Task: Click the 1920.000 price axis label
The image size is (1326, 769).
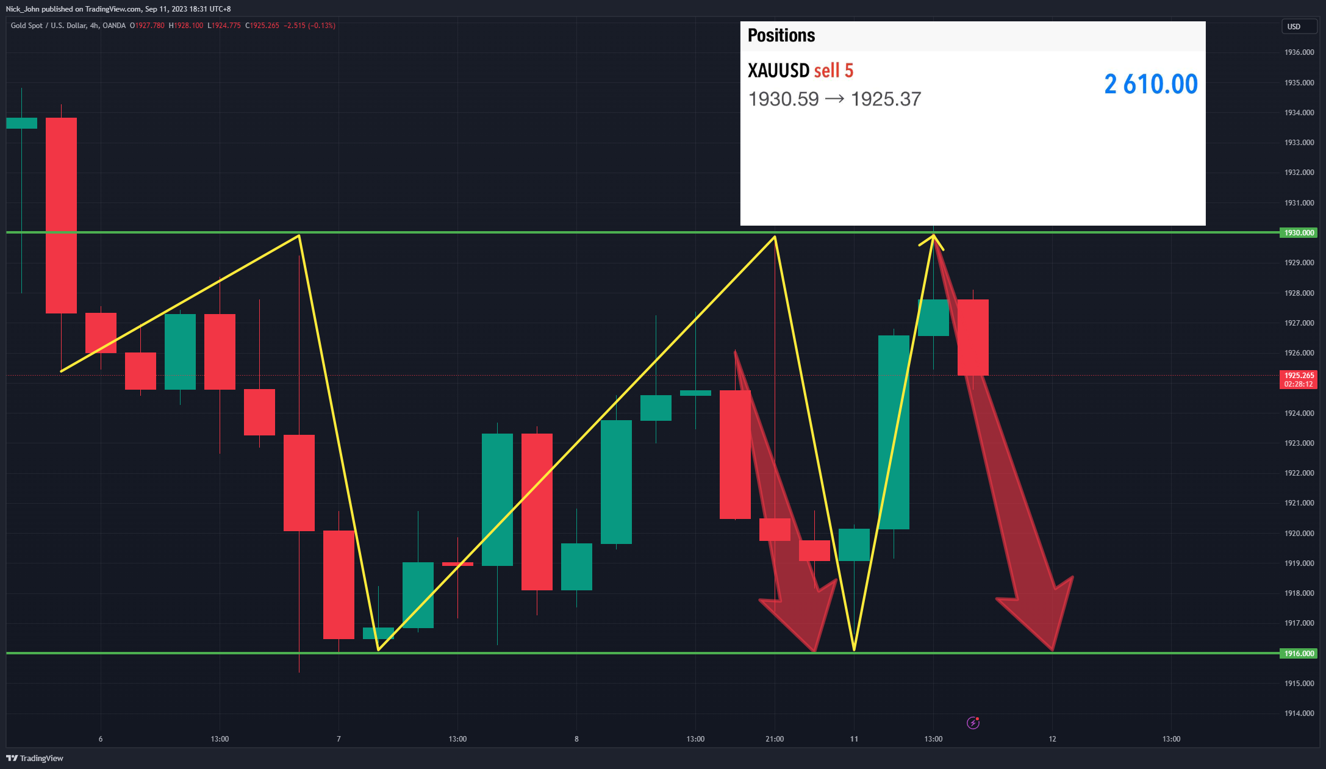Action: click(x=1299, y=533)
